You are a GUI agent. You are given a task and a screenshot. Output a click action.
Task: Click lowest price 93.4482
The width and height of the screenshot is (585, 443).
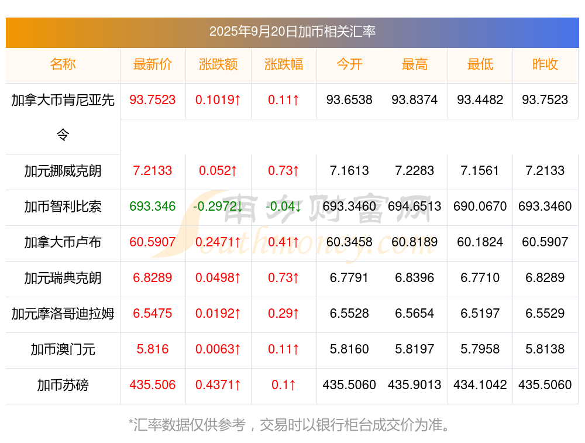[480, 99]
